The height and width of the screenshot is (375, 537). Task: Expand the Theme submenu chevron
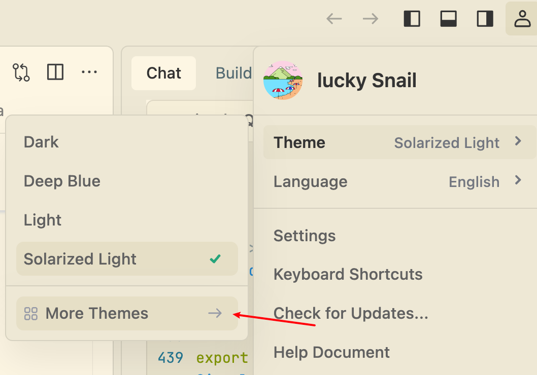(518, 141)
